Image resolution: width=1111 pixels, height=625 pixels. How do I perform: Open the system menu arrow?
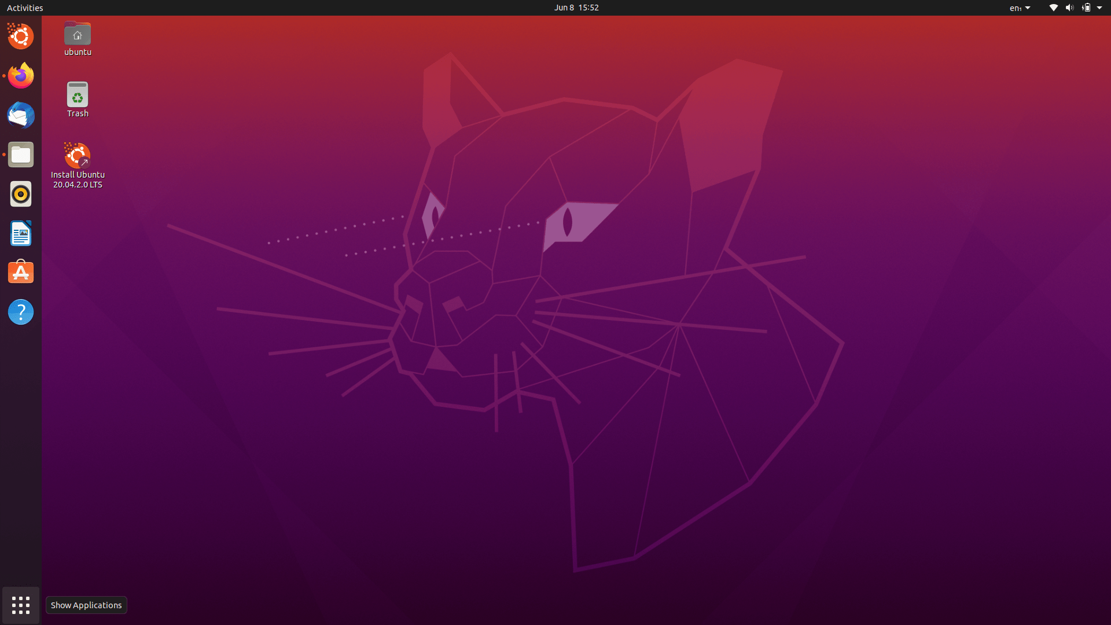(1099, 8)
